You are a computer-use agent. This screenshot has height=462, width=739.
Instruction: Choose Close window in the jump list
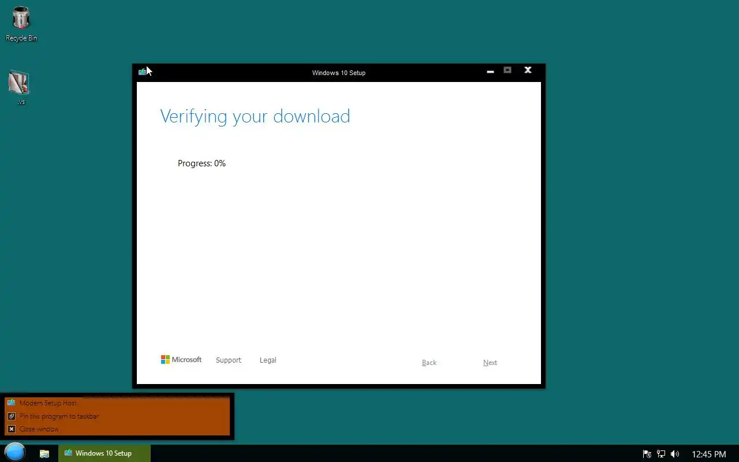pyautogui.click(x=117, y=429)
